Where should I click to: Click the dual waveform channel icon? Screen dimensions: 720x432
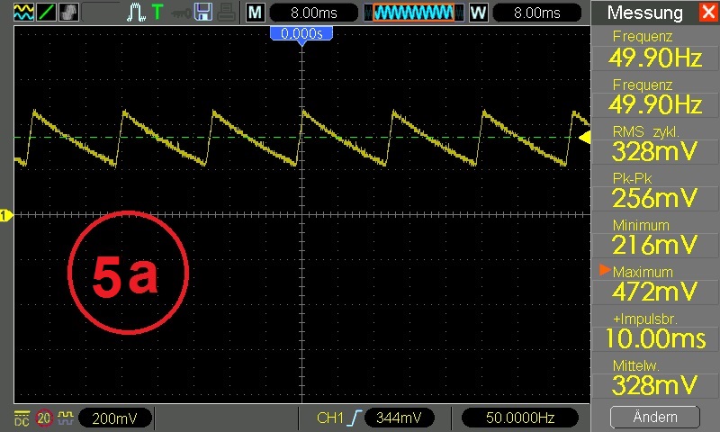click(23, 13)
